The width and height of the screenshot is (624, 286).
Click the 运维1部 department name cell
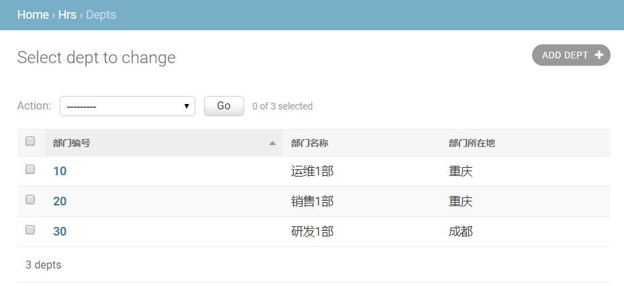tap(313, 171)
